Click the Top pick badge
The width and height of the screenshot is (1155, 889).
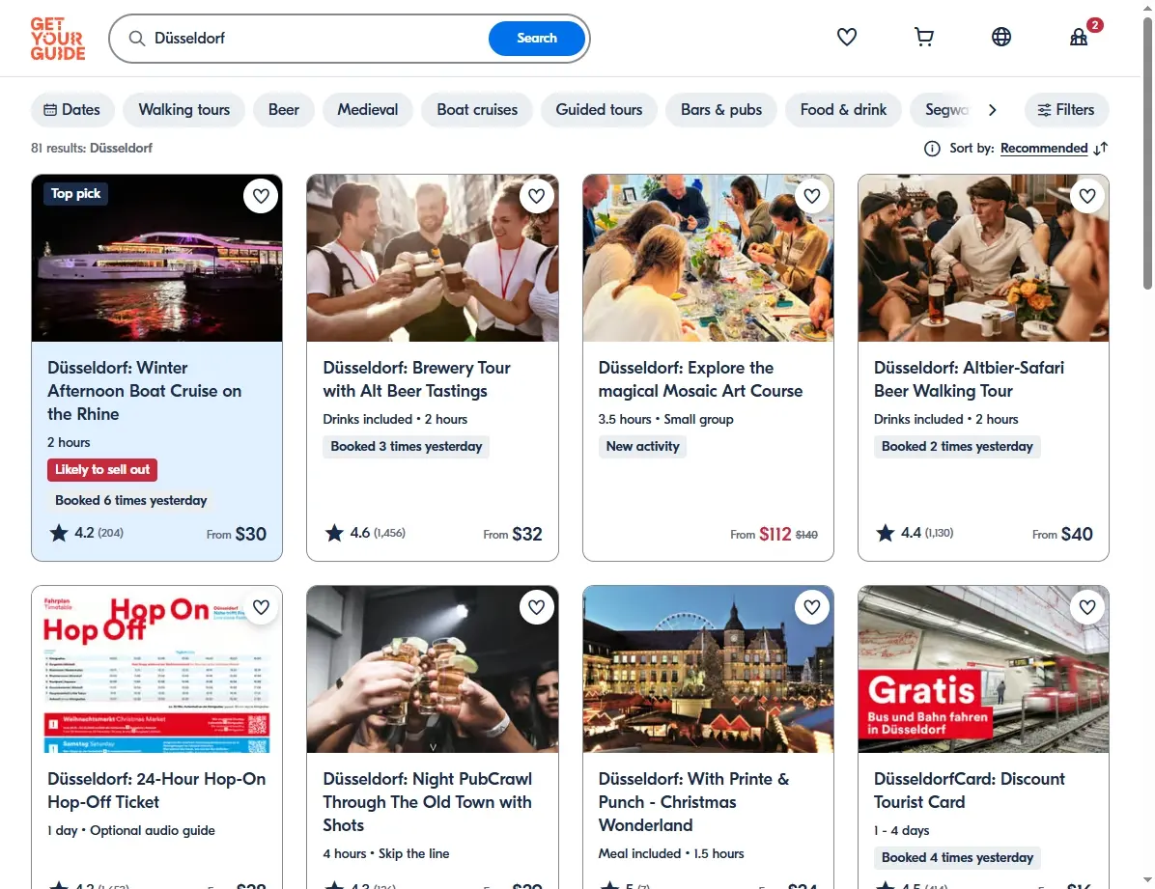click(x=76, y=194)
